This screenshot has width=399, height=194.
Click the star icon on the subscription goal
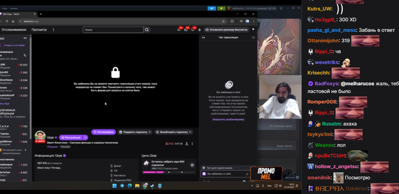(192, 165)
